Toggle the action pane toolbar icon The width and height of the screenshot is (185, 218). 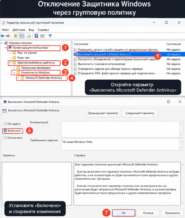point(42,36)
